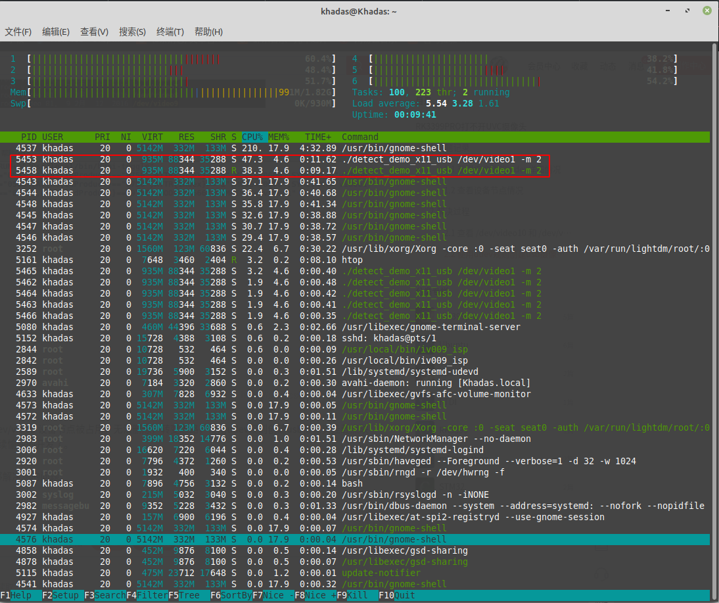The width and height of the screenshot is (719, 603).
Task: Maximize the terminal window
Action: (687, 11)
